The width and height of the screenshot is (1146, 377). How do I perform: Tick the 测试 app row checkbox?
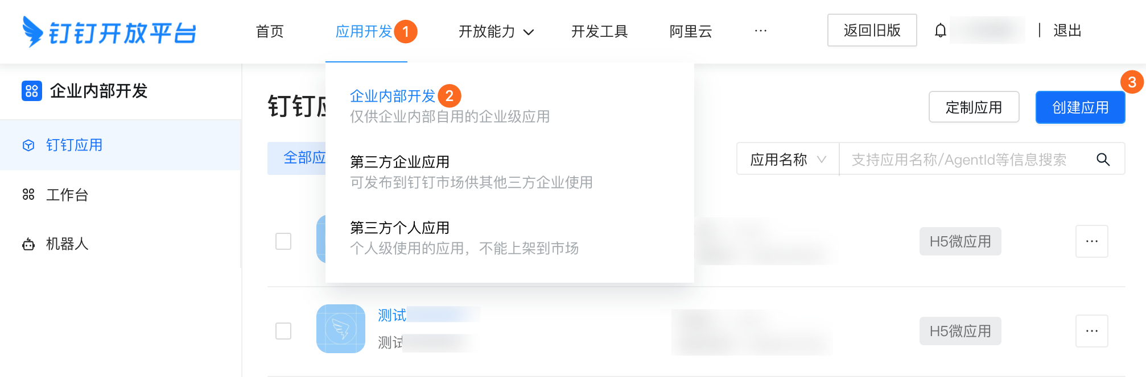(x=283, y=331)
